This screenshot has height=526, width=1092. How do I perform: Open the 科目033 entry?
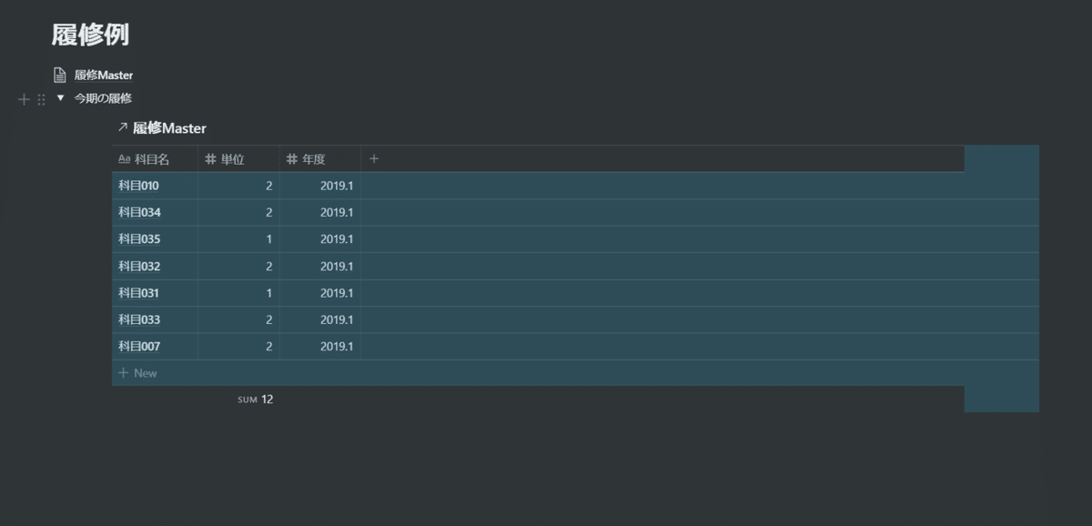click(139, 319)
